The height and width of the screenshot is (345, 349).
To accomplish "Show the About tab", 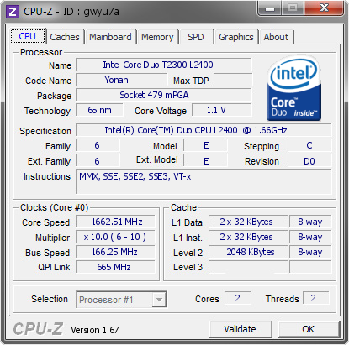I will pos(276,37).
